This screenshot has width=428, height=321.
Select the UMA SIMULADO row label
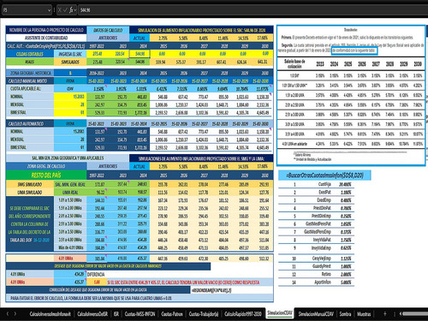pos(30,193)
